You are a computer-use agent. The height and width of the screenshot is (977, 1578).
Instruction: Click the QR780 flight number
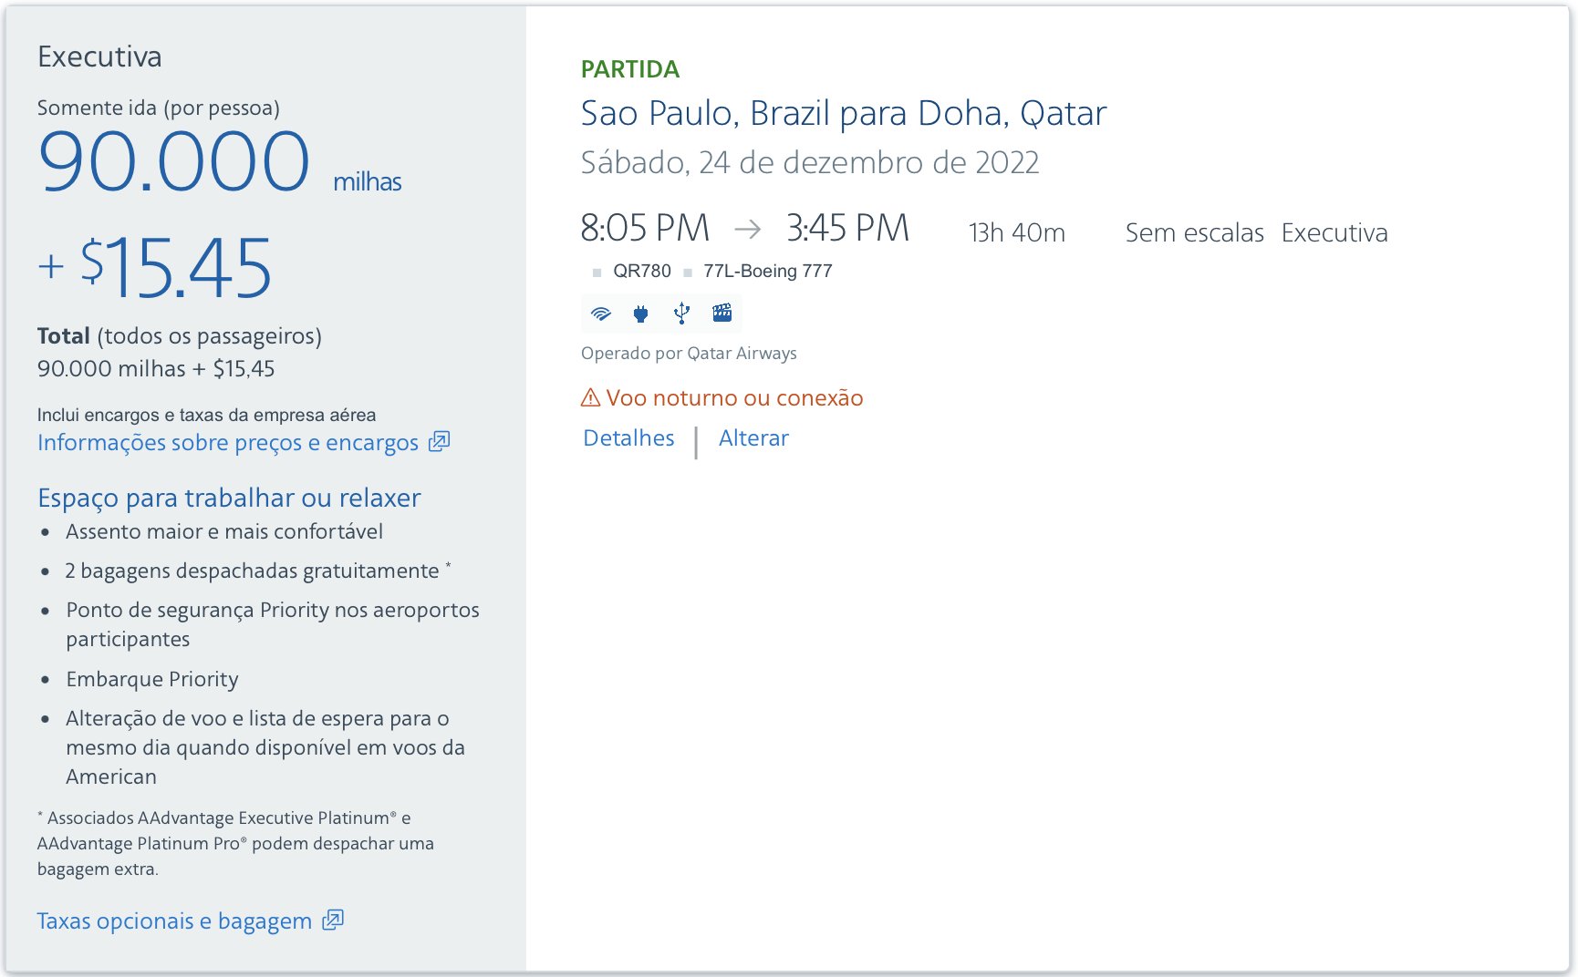pos(642,271)
